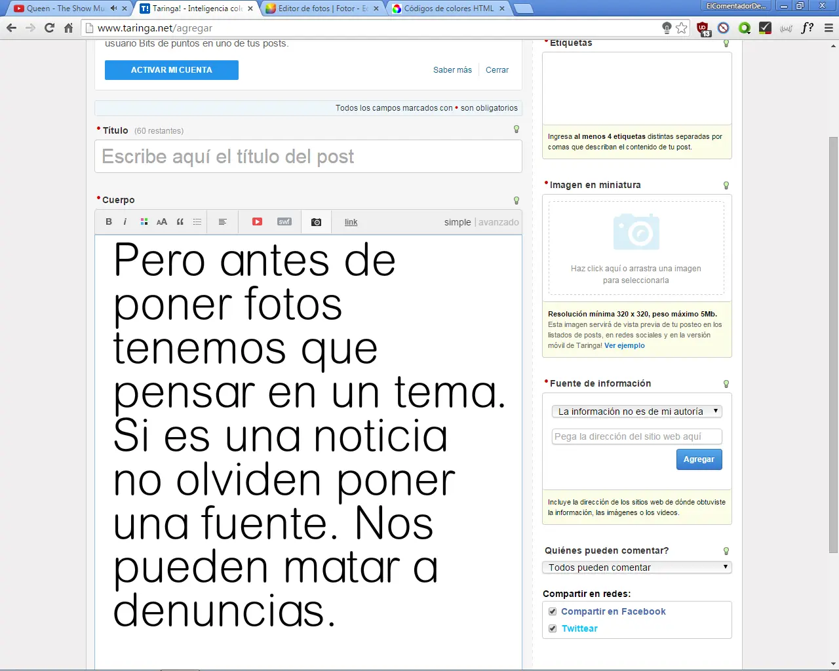839x671 pixels.
Task: Toggle bold formatting in the Cuerpo toolbar
Action: (109, 222)
